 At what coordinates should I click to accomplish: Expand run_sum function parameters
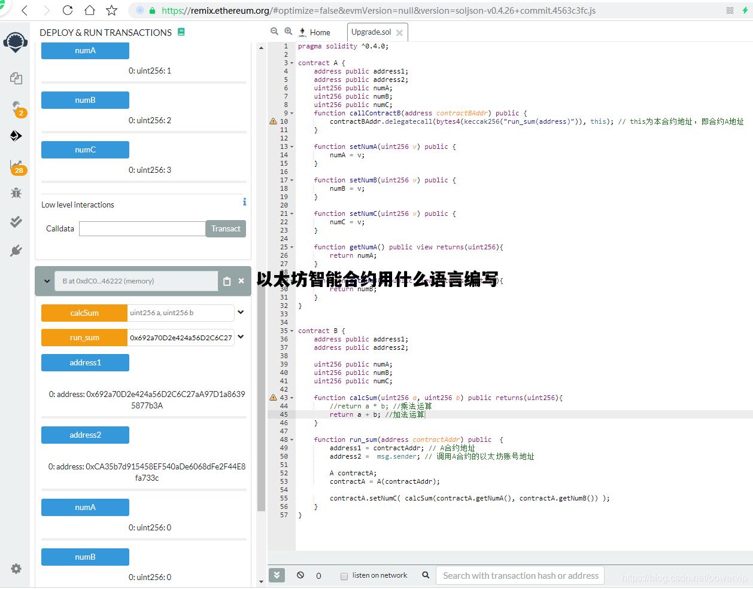tap(241, 337)
